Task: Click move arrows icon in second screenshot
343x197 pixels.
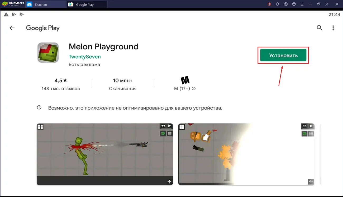Action: pyautogui.click(x=311, y=182)
